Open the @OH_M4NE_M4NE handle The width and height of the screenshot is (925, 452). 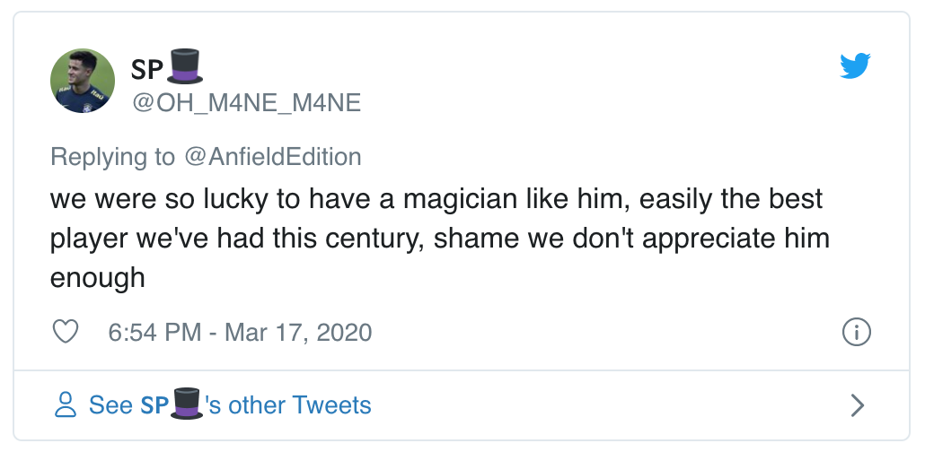[x=247, y=104]
